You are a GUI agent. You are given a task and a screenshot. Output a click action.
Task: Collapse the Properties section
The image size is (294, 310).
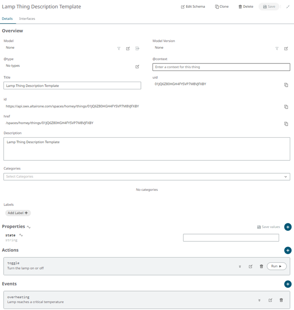click(x=29, y=227)
